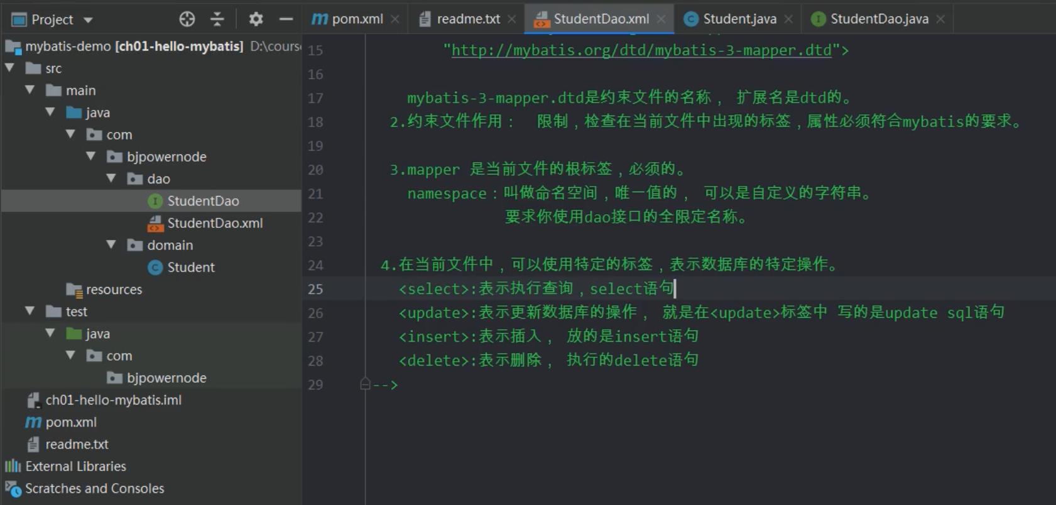The image size is (1056, 505).
Task: Switch to the pom.xml tab
Action: click(357, 19)
